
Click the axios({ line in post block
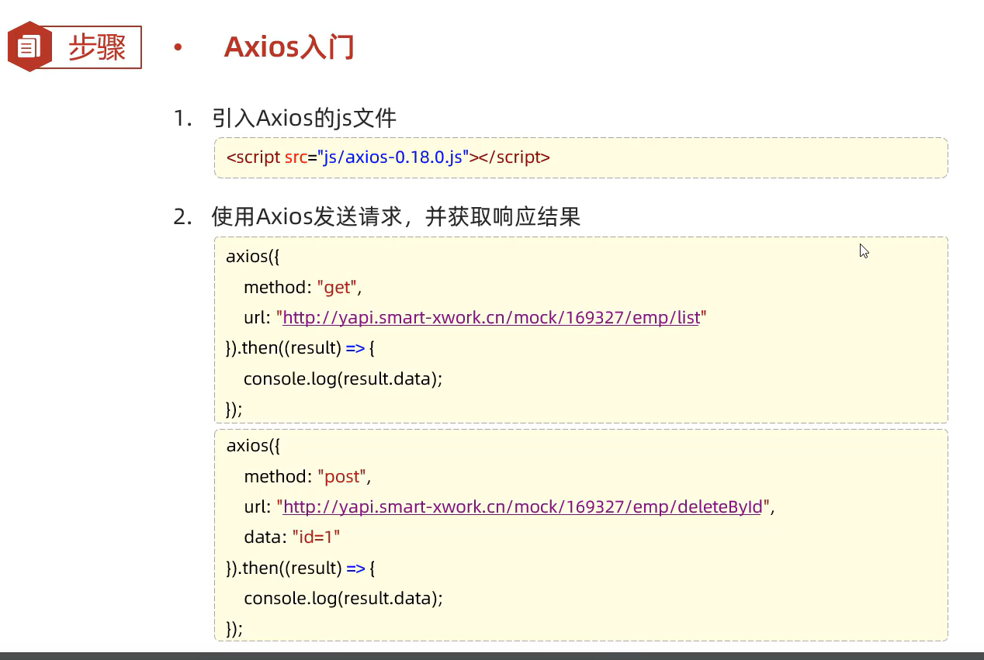[253, 446]
